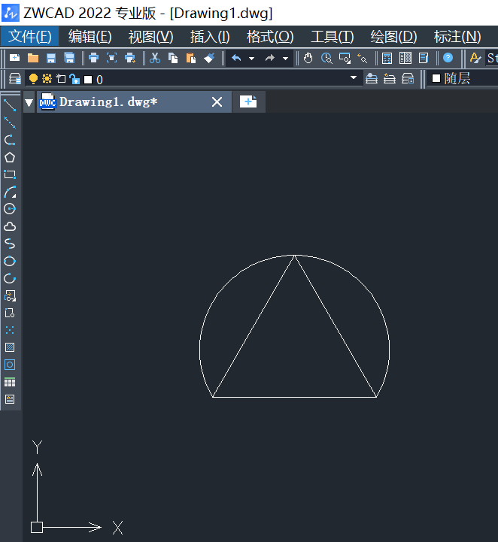Click the Publish icon
The image size is (498, 542).
pos(130,58)
